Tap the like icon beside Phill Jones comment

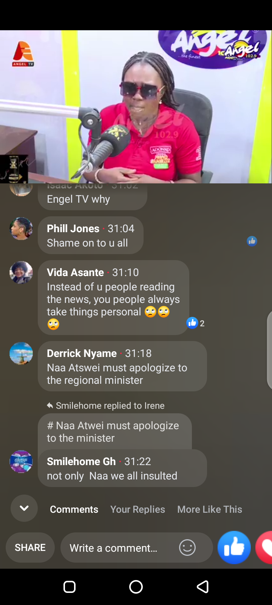click(x=252, y=241)
